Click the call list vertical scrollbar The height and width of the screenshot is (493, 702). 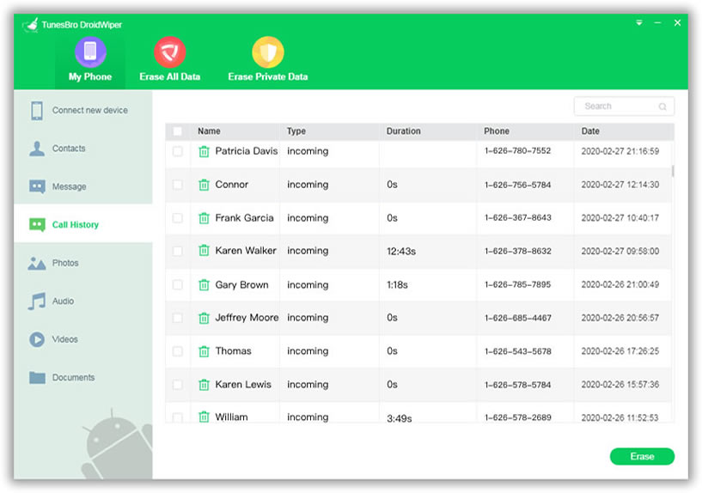point(672,170)
